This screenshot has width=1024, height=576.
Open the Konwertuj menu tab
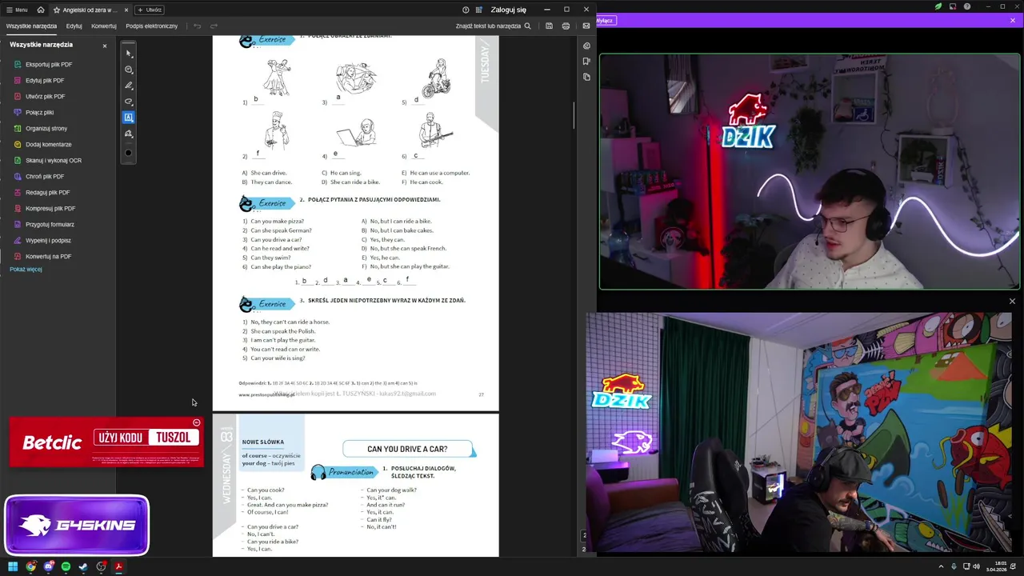pos(104,26)
